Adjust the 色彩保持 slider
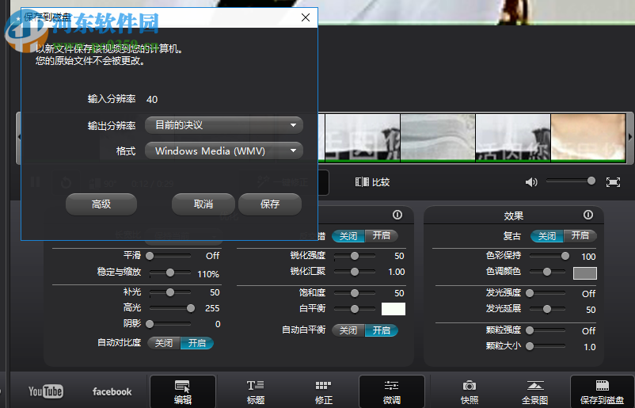 point(548,256)
